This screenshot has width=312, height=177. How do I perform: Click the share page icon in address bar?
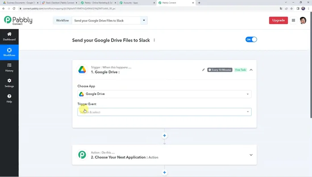tap(286, 8)
